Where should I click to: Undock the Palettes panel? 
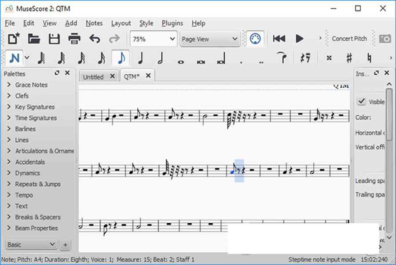click(57, 73)
